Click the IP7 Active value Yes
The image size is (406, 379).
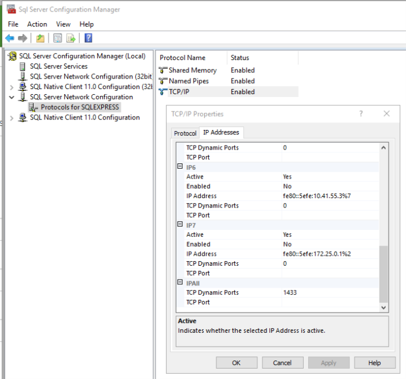coord(330,235)
